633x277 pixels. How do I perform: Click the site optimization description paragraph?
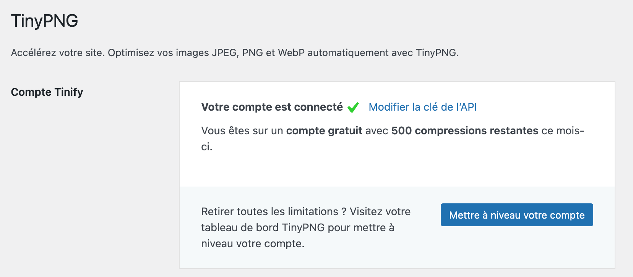click(x=235, y=53)
